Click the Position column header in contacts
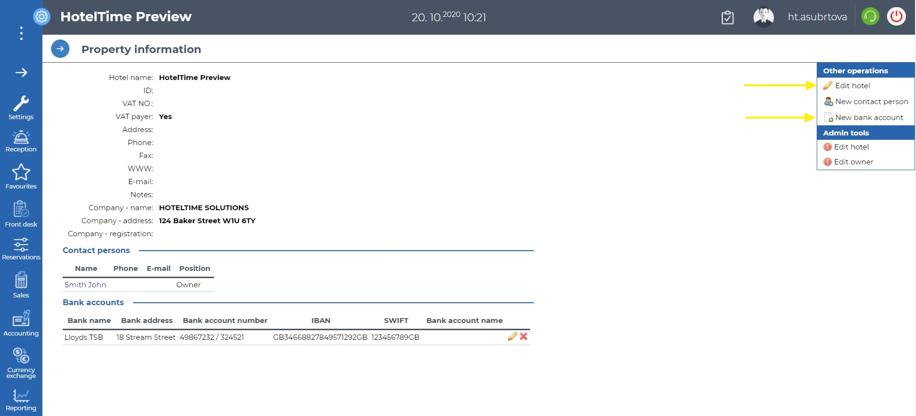The image size is (916, 416). tap(195, 268)
